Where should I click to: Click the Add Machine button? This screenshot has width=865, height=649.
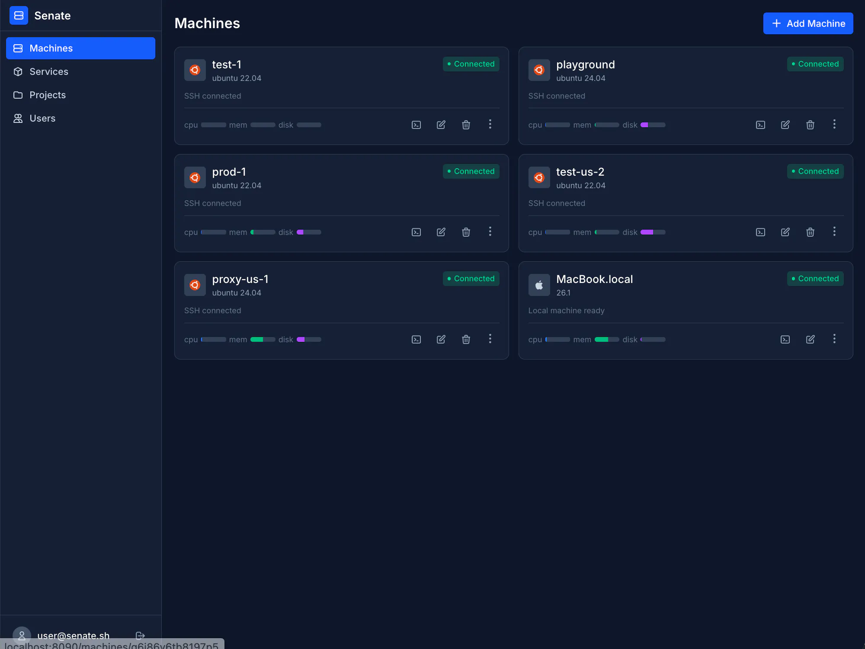808,23
